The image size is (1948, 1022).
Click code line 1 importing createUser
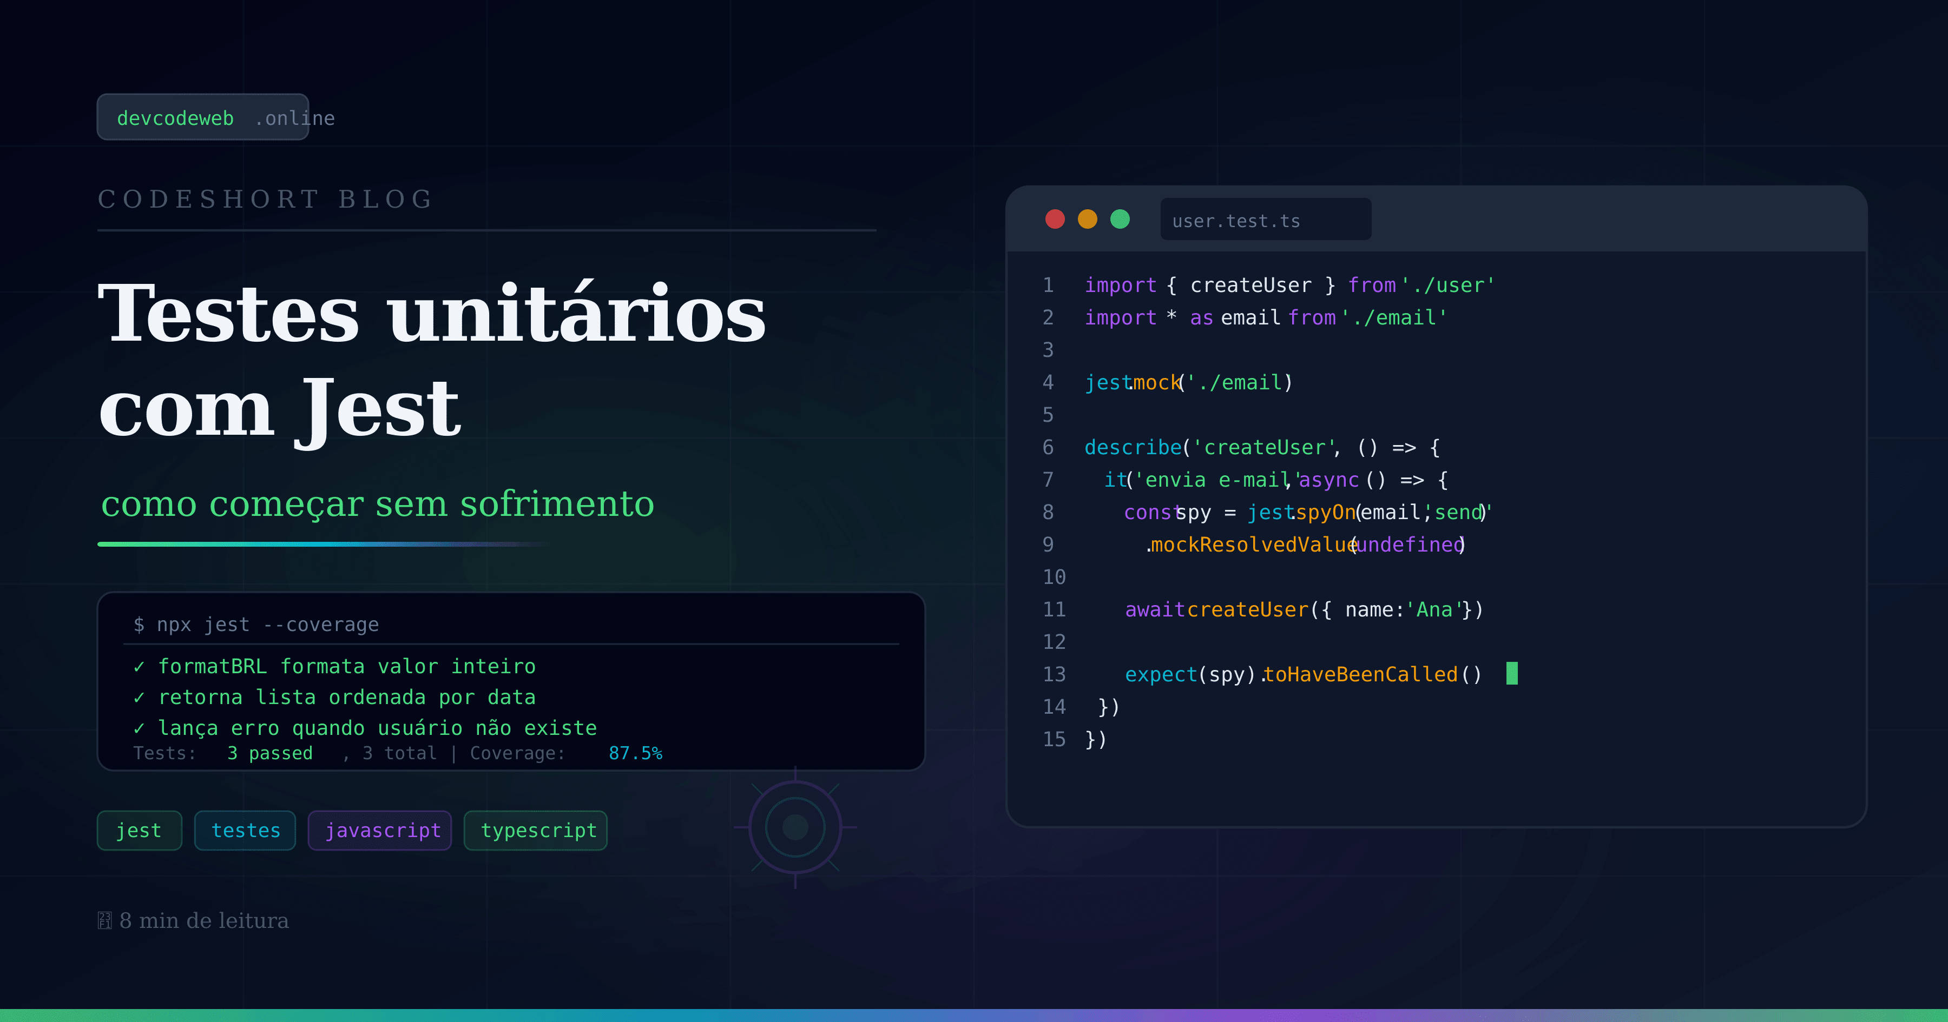pos(1289,285)
